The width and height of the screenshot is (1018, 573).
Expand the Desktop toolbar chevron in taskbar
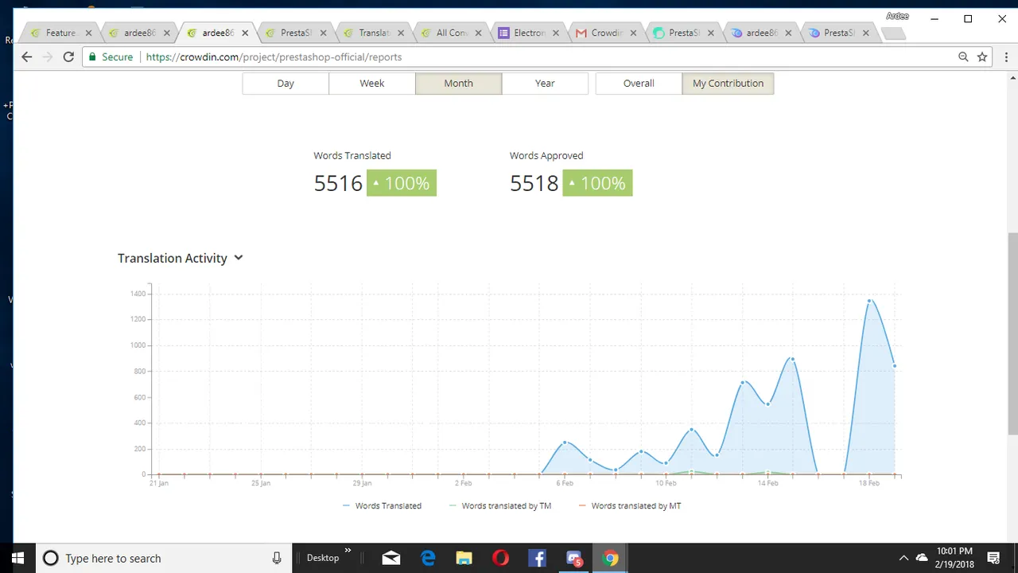click(348, 551)
